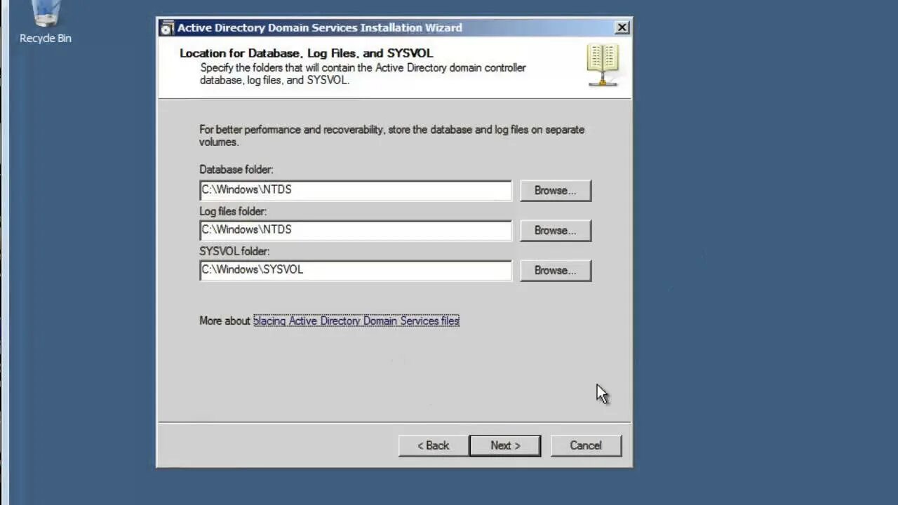The image size is (898, 505).
Task: Click the 'Log files folder:' label
Action: 233,211
